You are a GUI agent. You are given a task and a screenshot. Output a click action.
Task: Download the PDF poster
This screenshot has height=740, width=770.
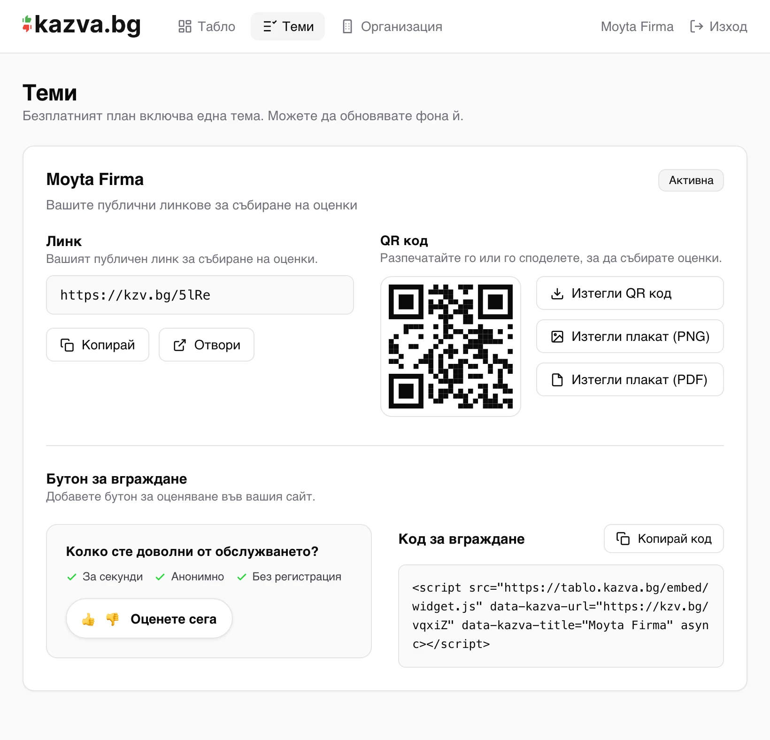[x=630, y=379]
